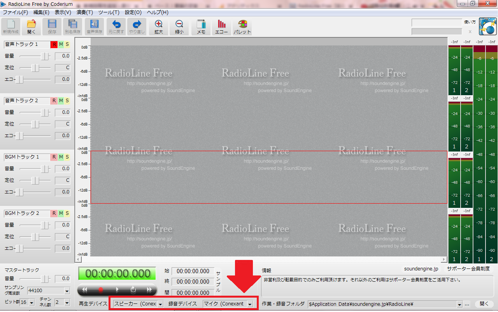Open the メモ memo tool
This screenshot has height=312, width=498.
201,26
